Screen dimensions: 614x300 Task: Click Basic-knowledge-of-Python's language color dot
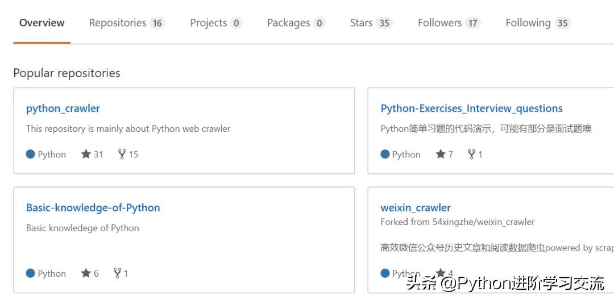tap(31, 273)
